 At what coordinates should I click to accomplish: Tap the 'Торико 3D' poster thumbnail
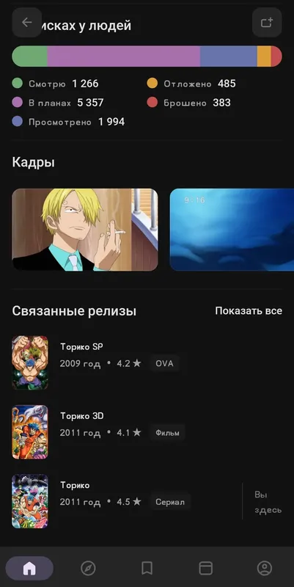30,432
